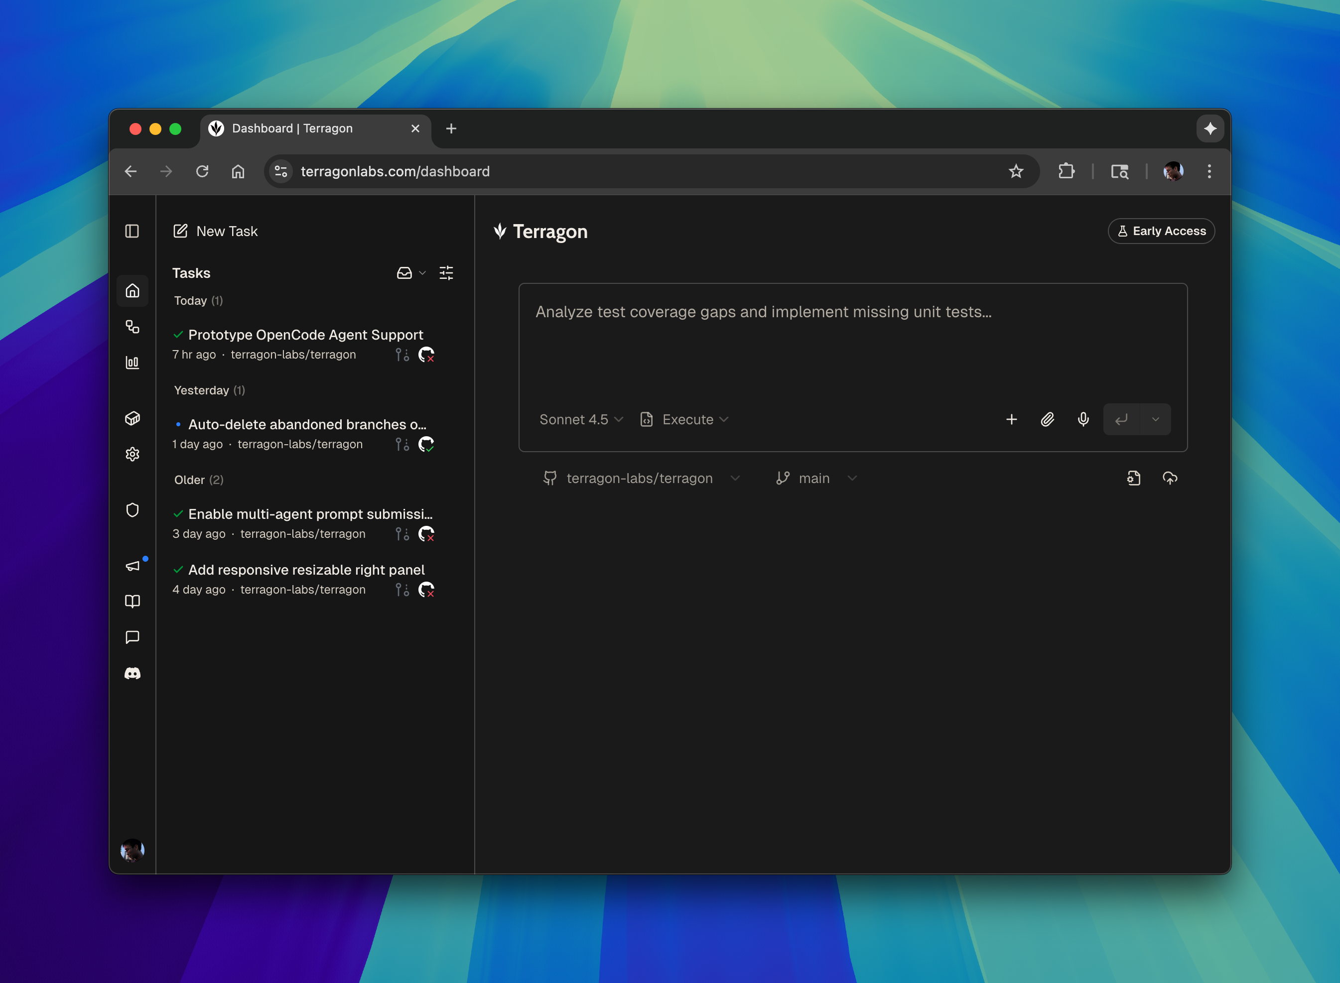
Task: Click the task filter sliders icon
Action: coord(446,273)
